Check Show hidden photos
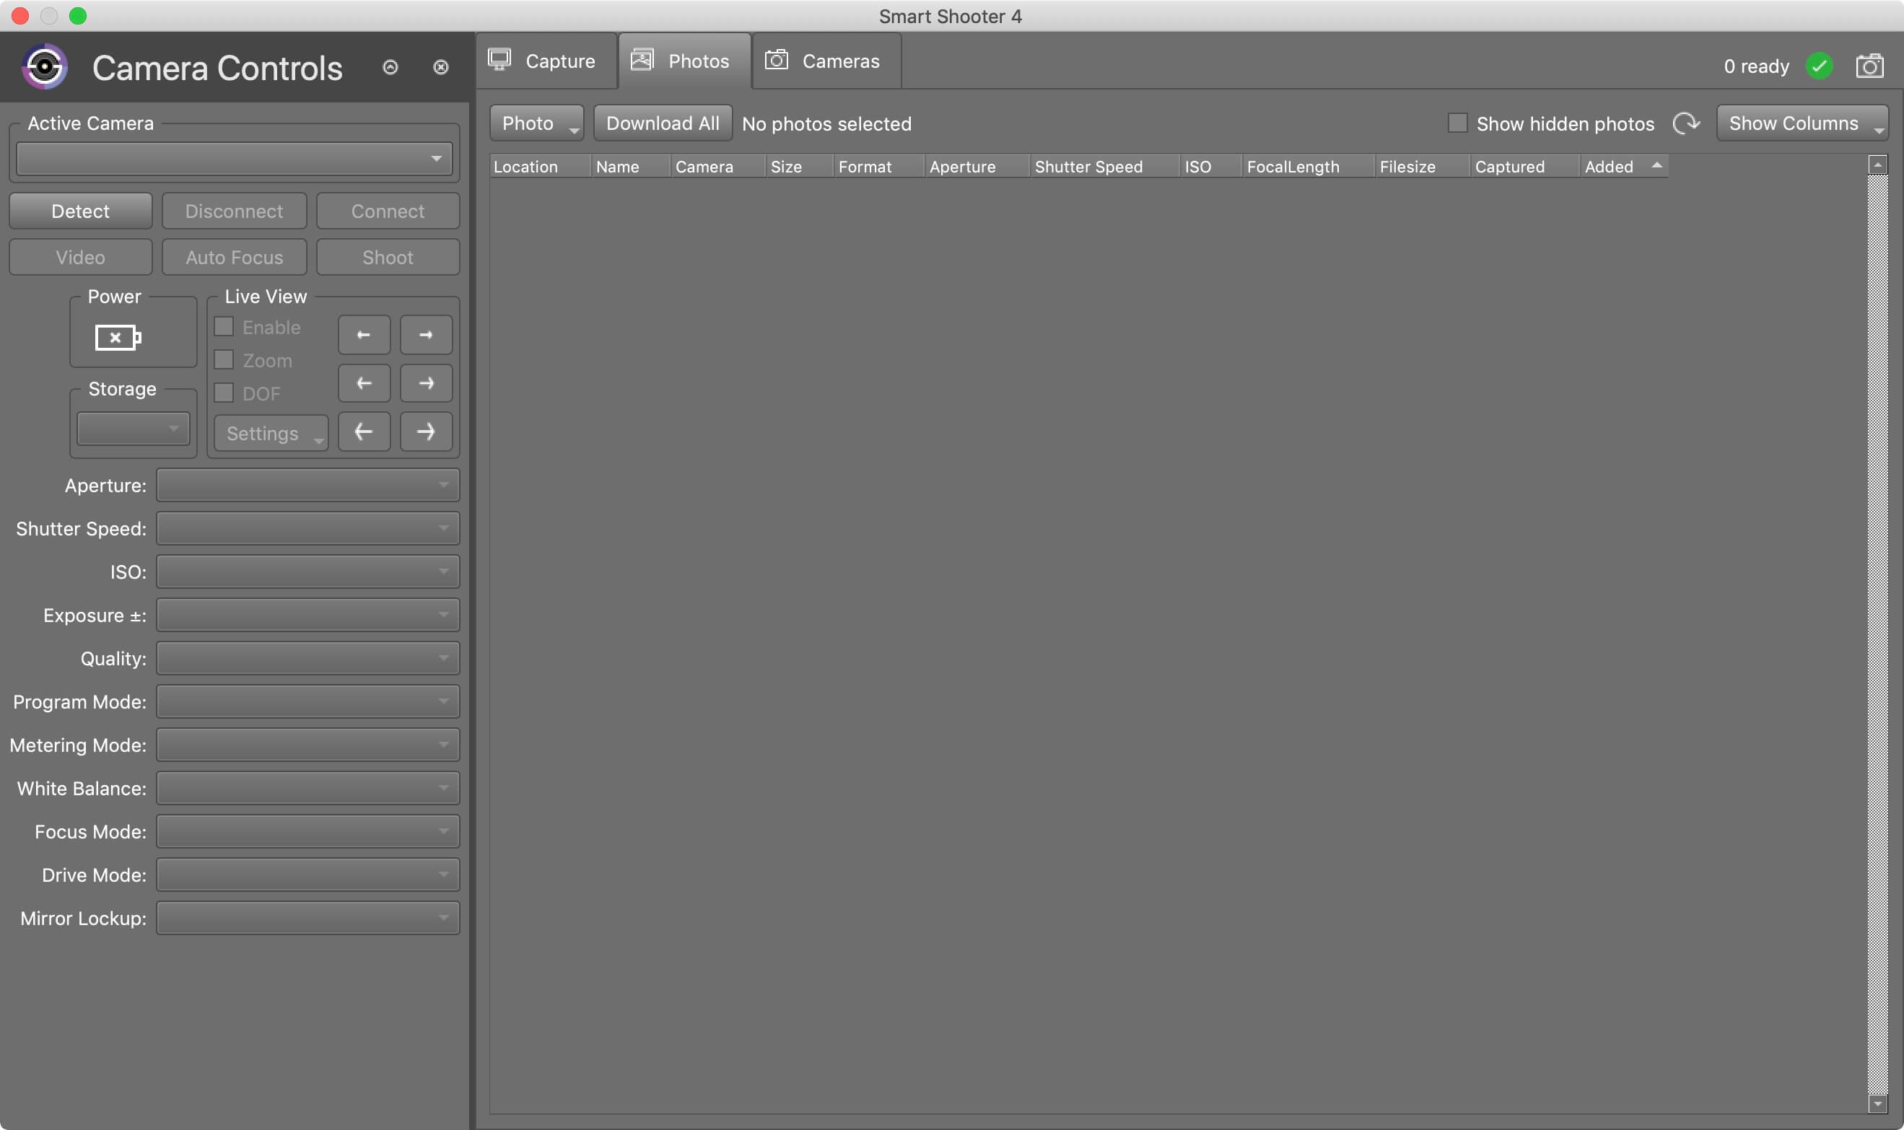1904x1130 pixels. coord(1457,123)
